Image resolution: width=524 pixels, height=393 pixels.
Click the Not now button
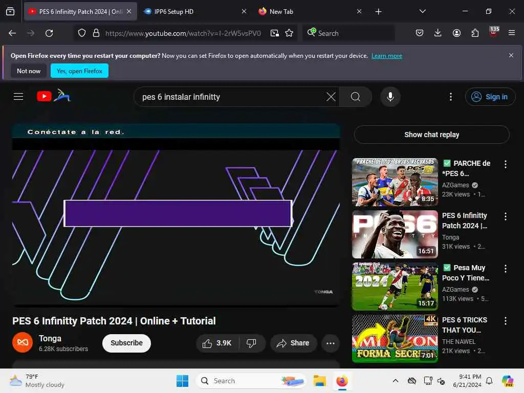[29, 71]
